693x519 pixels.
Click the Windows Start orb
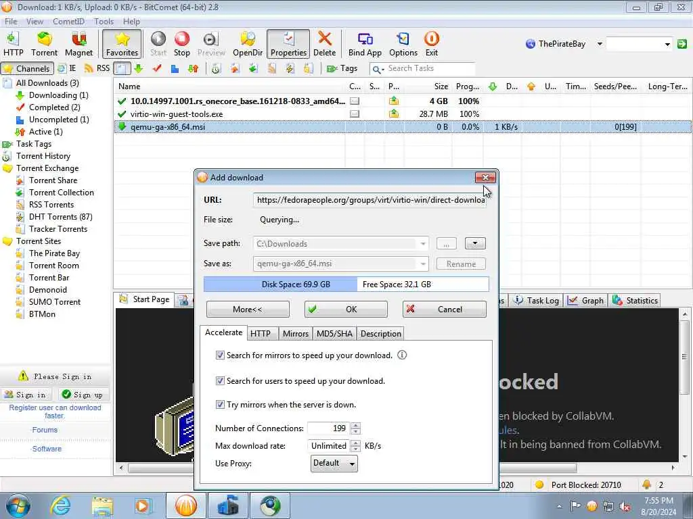18,505
